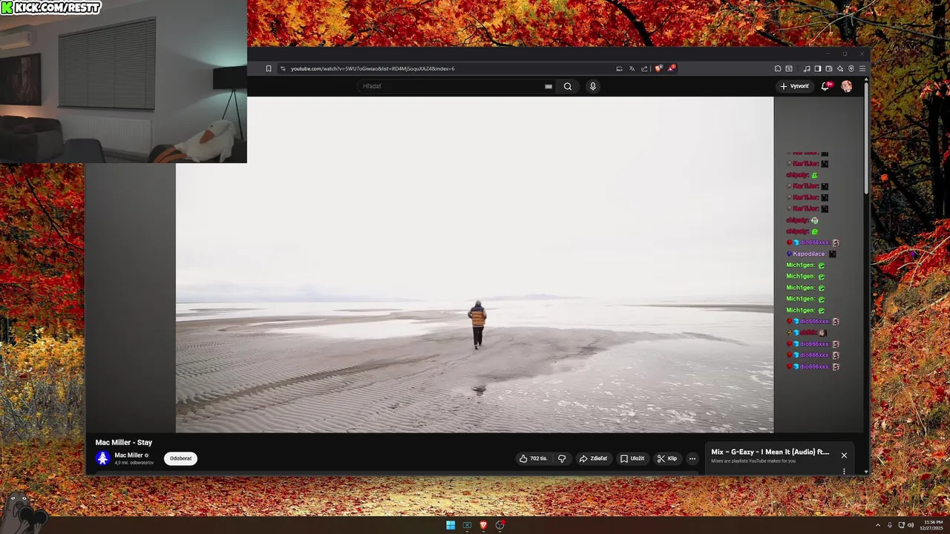Open the taskbar app left of Brave
The image size is (950, 534).
pyautogui.click(x=467, y=525)
